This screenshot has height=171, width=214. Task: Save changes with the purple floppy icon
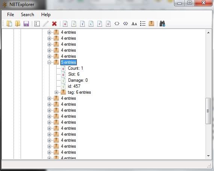26,24
